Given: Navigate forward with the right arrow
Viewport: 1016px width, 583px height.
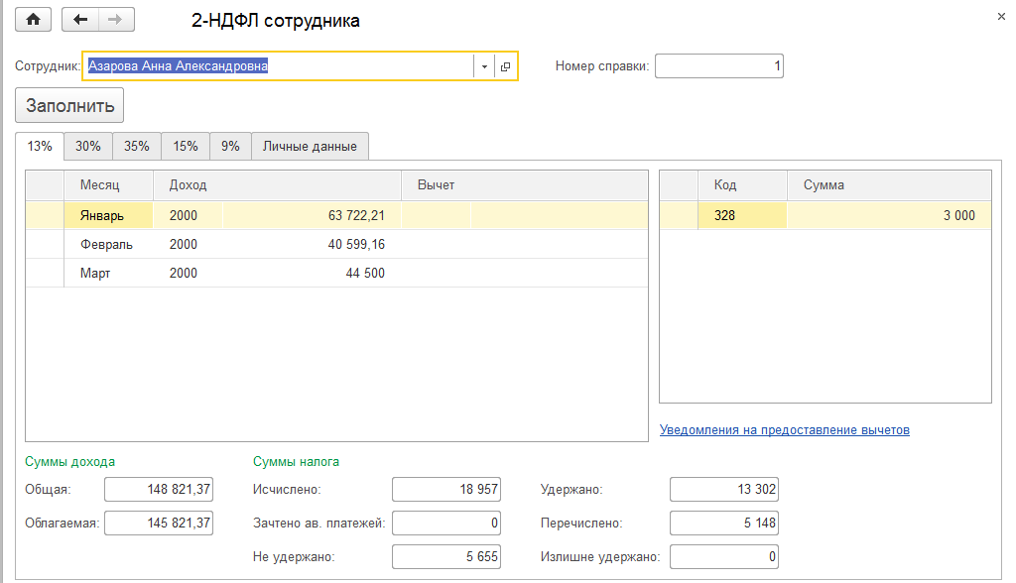Looking at the screenshot, I should [116, 20].
